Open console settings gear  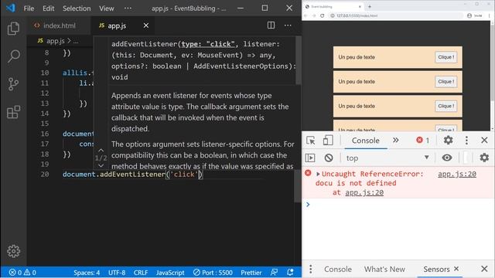tap(484, 158)
